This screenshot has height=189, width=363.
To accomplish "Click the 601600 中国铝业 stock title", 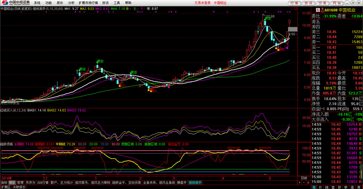I will coord(340,10).
